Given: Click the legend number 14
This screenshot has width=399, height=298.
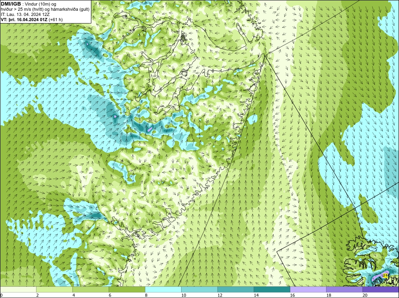Looking at the screenshot, I should tap(256, 295).
